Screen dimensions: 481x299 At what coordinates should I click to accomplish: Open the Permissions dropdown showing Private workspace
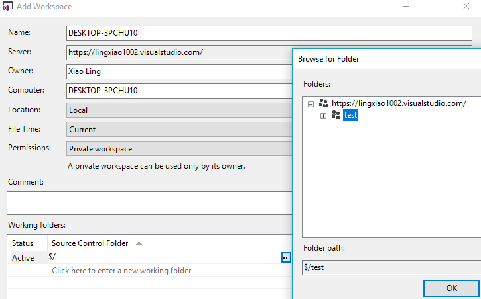coord(179,149)
